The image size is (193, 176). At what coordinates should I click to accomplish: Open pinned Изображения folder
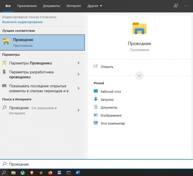pyautogui.click(x=111, y=116)
